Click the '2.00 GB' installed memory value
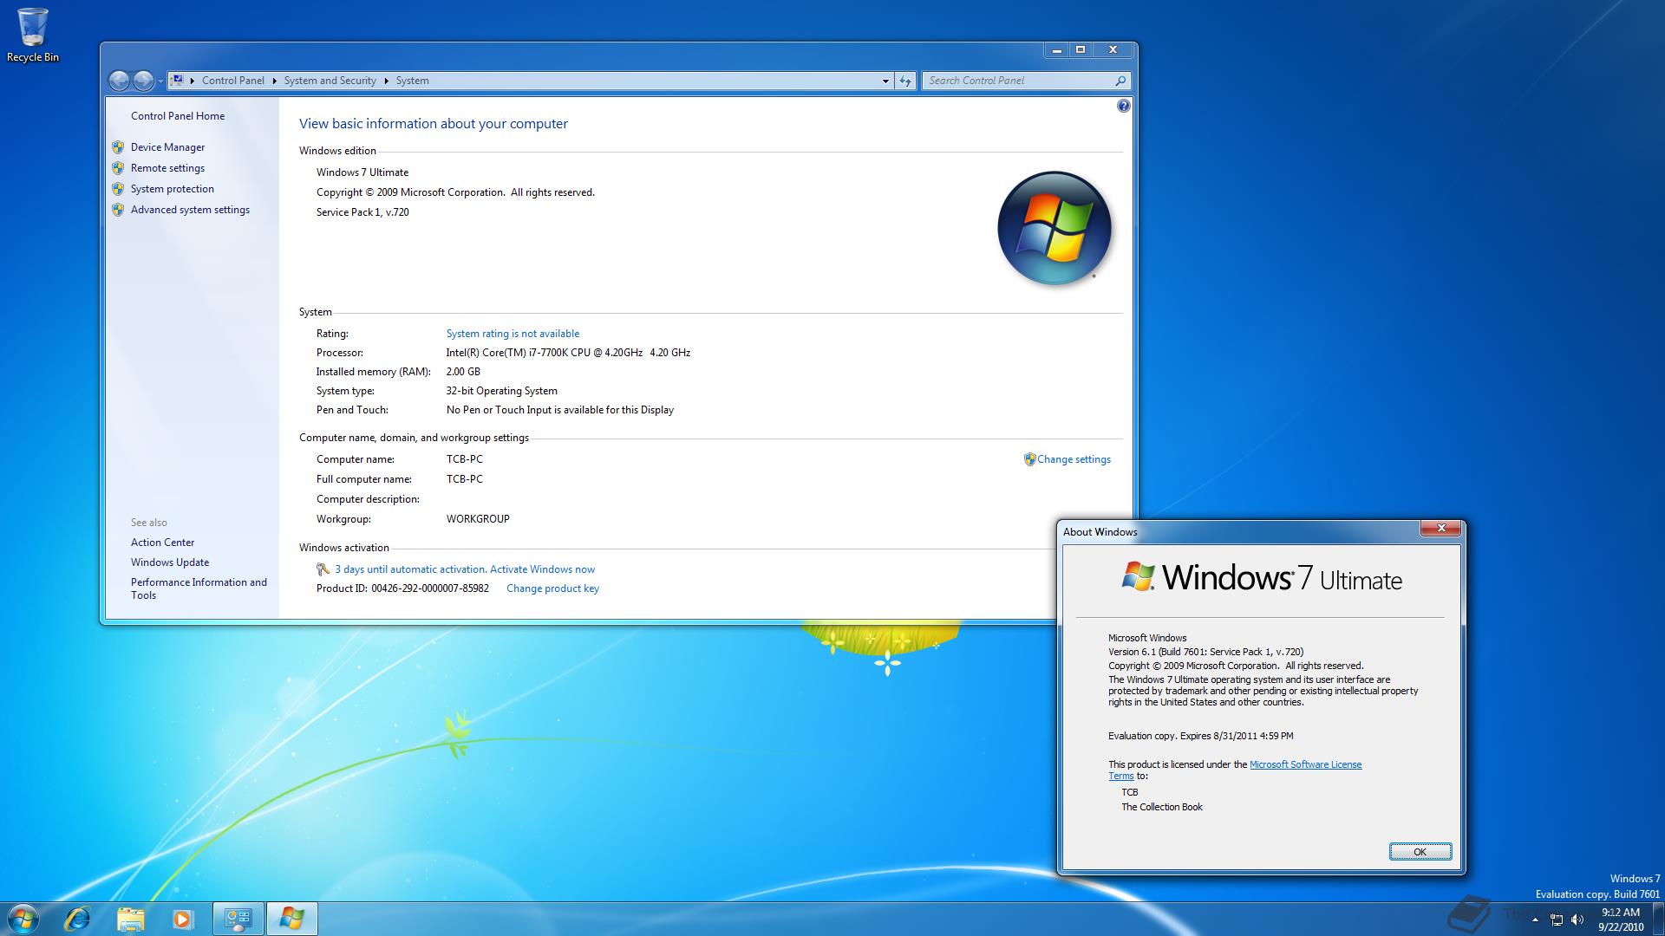This screenshot has height=936, width=1665. point(463,372)
